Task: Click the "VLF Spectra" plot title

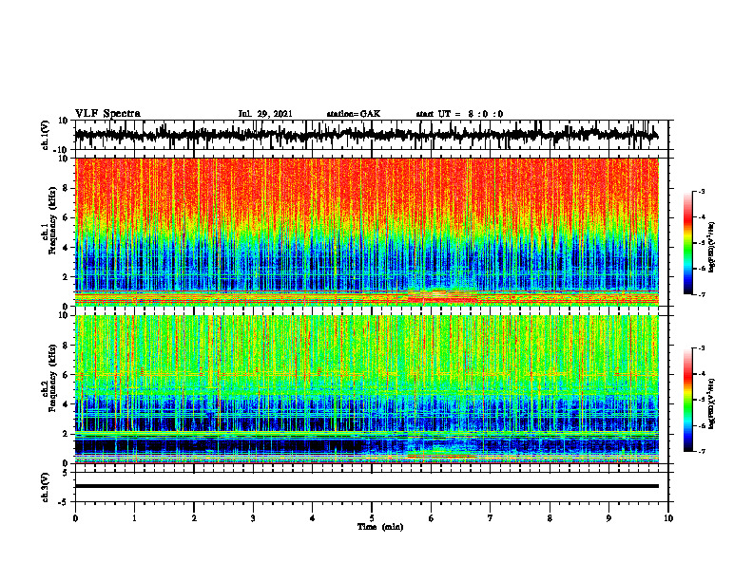Action: [x=107, y=114]
